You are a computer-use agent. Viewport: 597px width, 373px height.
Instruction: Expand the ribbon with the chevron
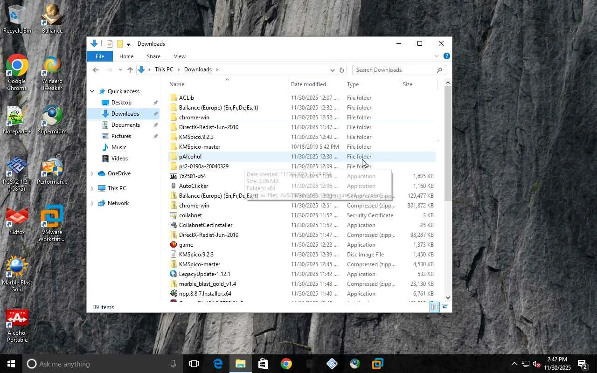(437, 56)
